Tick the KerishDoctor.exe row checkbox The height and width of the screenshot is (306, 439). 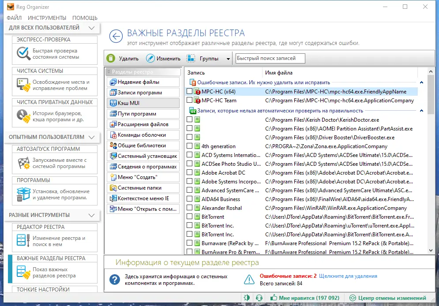pyautogui.click(x=190, y=119)
